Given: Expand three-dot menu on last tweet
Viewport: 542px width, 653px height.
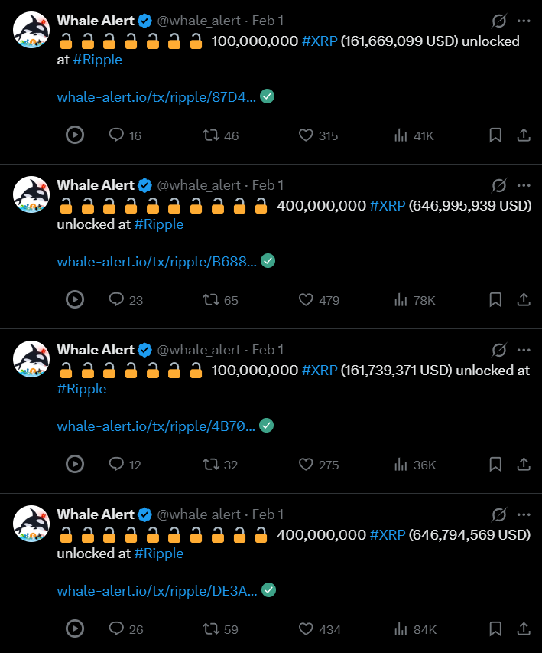Looking at the screenshot, I should coord(524,514).
